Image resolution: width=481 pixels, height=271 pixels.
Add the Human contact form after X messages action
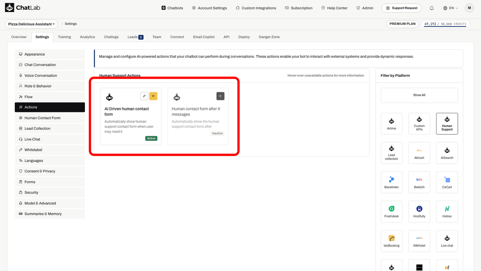tap(220, 96)
